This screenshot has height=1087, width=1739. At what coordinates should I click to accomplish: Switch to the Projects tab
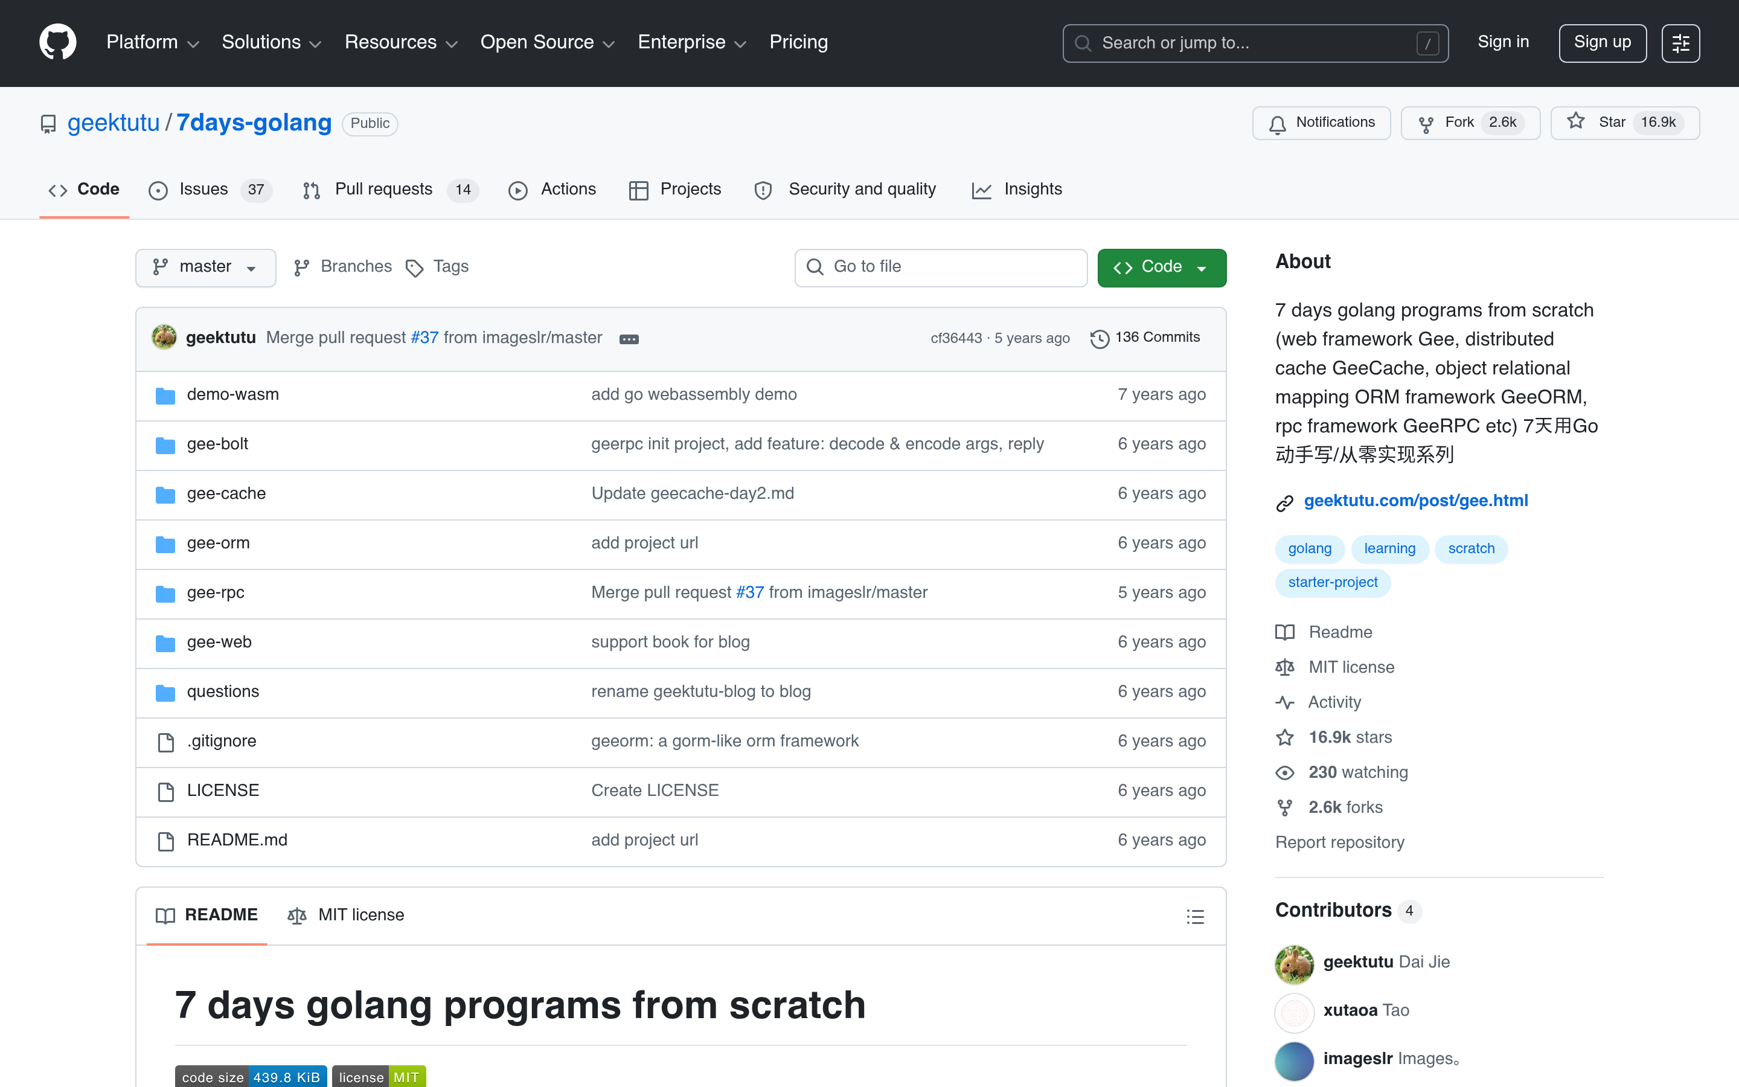click(674, 190)
